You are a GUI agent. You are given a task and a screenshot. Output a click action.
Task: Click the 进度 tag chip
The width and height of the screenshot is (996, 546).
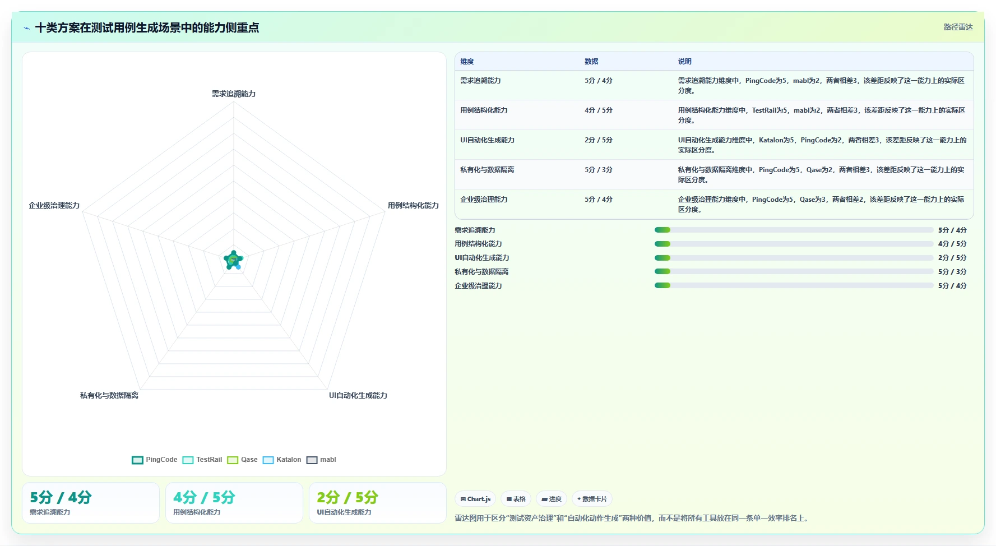click(552, 499)
